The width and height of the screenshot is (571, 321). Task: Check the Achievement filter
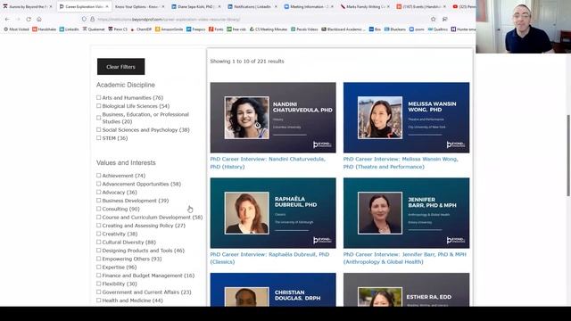[x=98, y=176]
